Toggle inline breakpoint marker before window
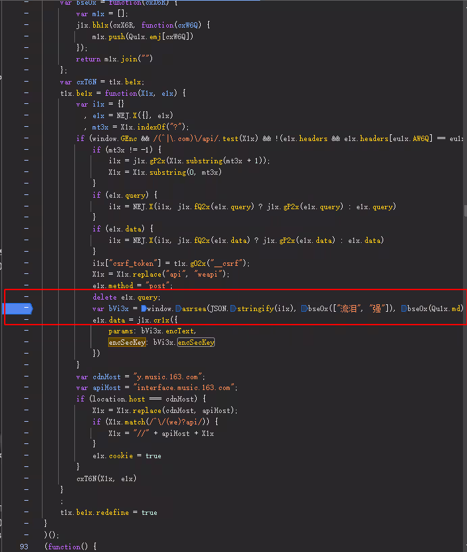The width and height of the screenshot is (467, 552). click(145, 308)
